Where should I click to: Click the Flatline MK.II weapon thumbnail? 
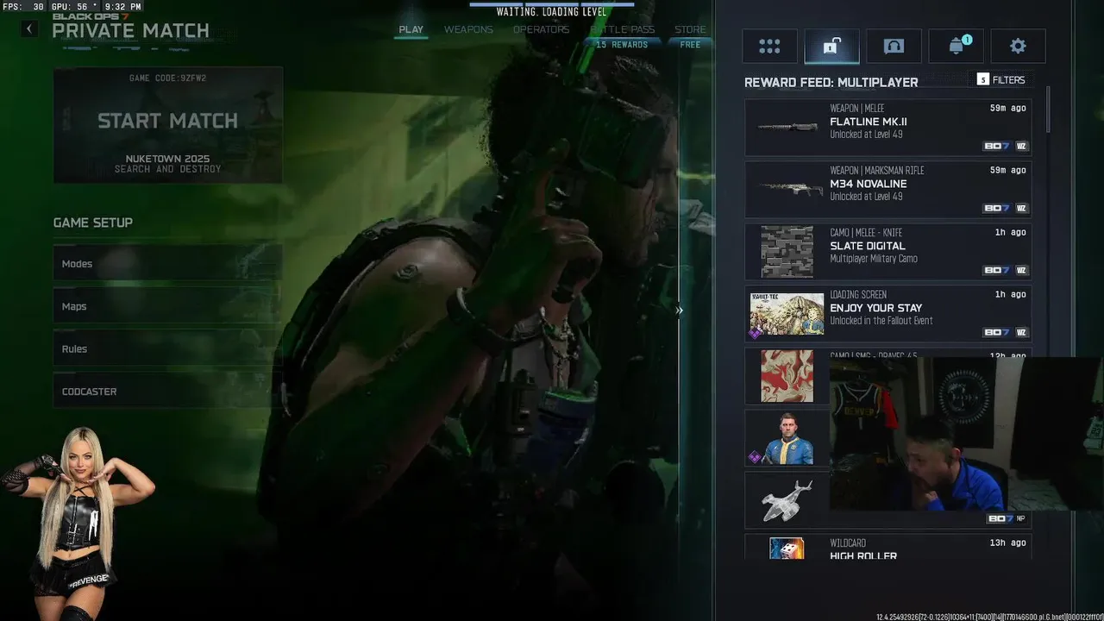click(787, 127)
